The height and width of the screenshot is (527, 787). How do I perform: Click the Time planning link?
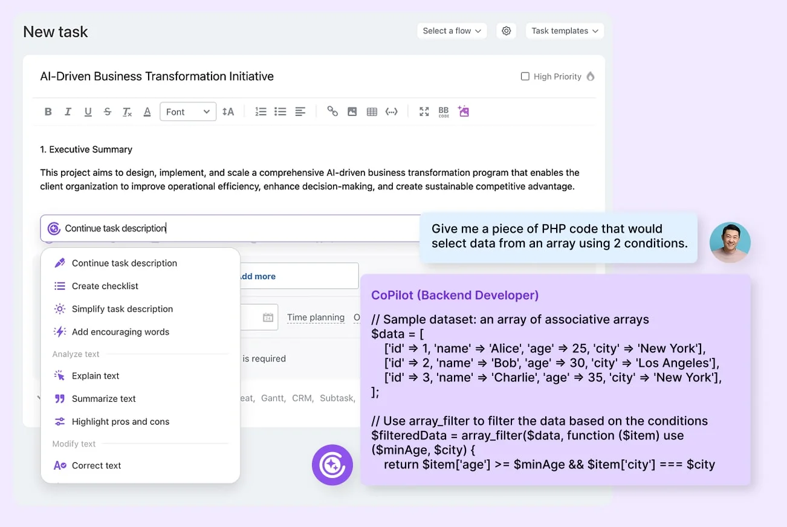316,317
